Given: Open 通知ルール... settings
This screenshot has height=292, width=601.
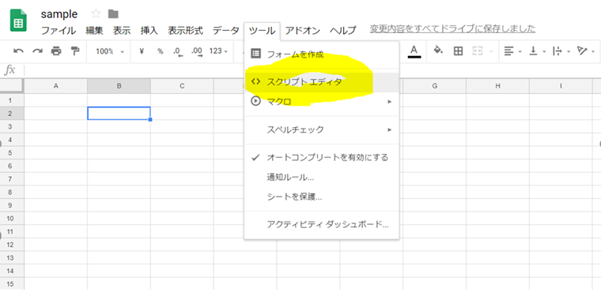Looking at the screenshot, I should 322,178.
